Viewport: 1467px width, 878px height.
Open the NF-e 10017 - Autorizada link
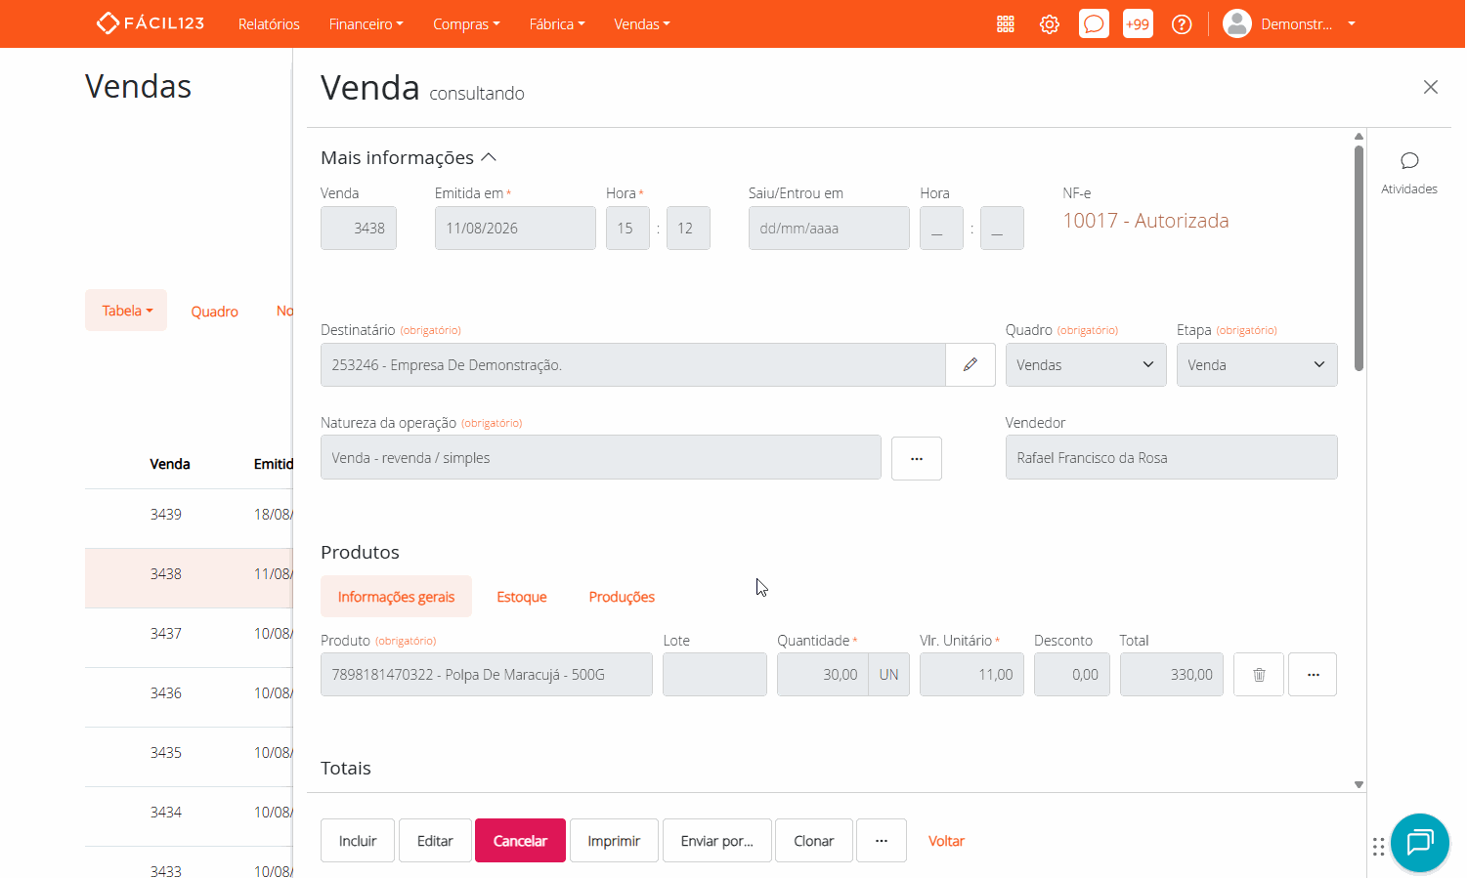pyautogui.click(x=1145, y=221)
